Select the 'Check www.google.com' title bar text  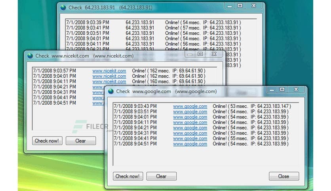click(144, 92)
